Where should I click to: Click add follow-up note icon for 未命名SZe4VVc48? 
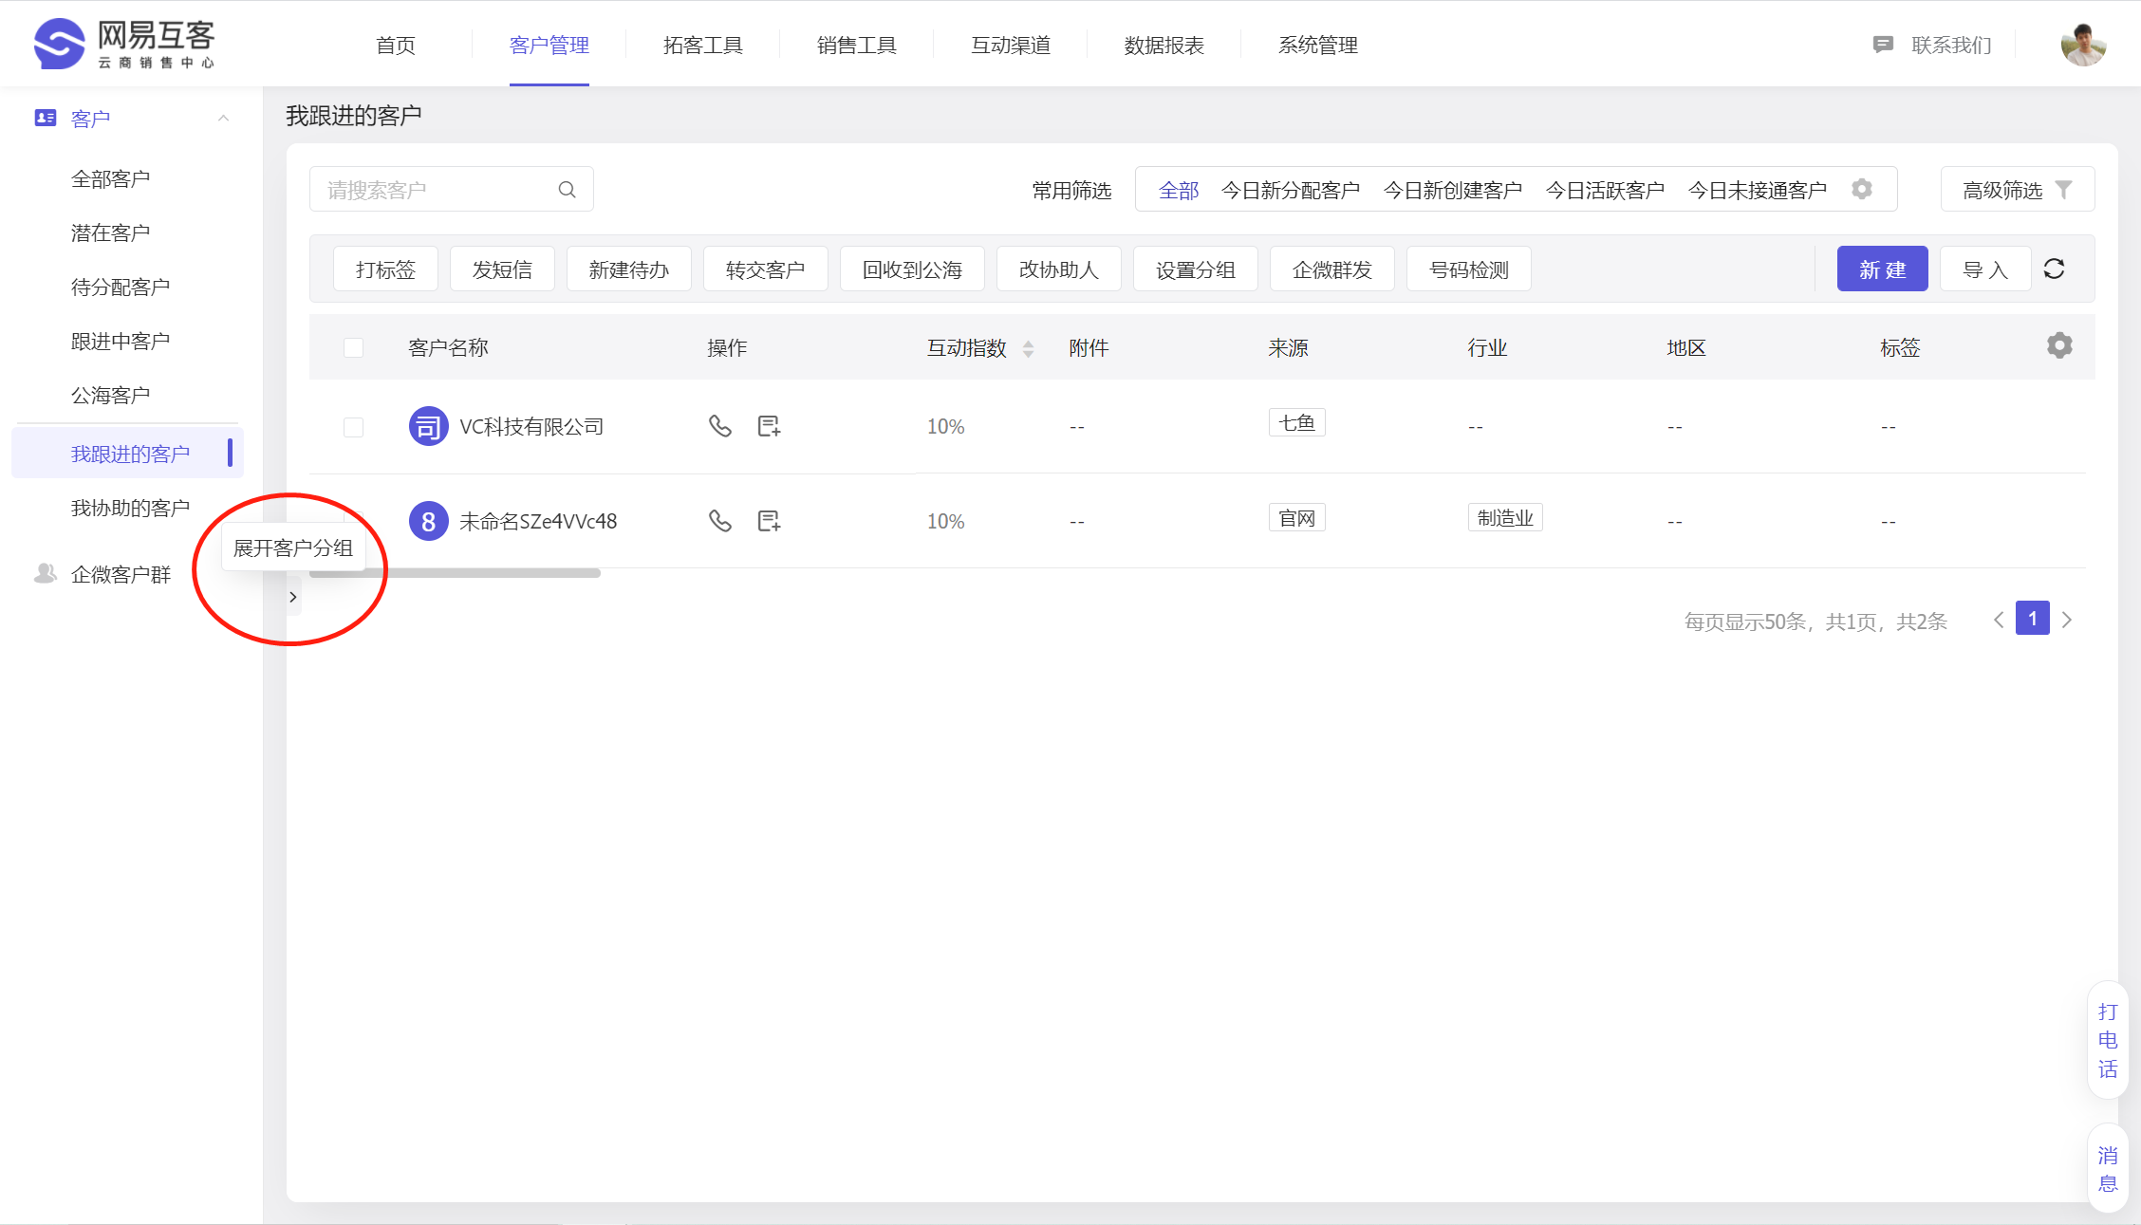tap(769, 521)
